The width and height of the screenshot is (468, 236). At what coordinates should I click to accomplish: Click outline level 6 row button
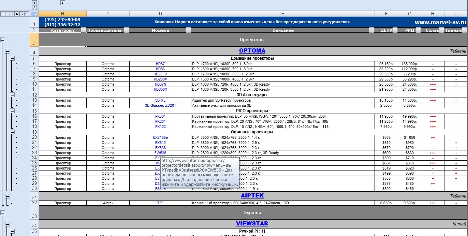coord(26,14)
